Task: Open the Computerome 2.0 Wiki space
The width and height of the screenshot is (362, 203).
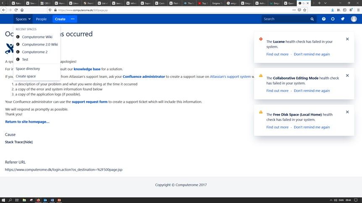Action: (x=39, y=44)
